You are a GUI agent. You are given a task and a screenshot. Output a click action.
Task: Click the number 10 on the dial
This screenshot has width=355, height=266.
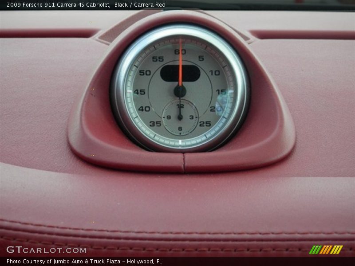tap(215, 73)
